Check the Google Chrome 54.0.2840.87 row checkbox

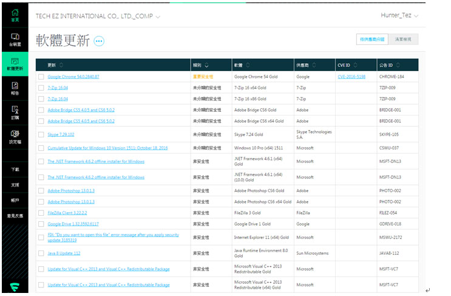[x=41, y=77]
